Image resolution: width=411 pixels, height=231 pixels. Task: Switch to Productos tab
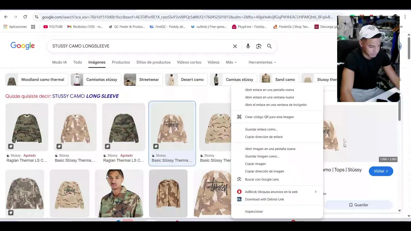(121, 62)
